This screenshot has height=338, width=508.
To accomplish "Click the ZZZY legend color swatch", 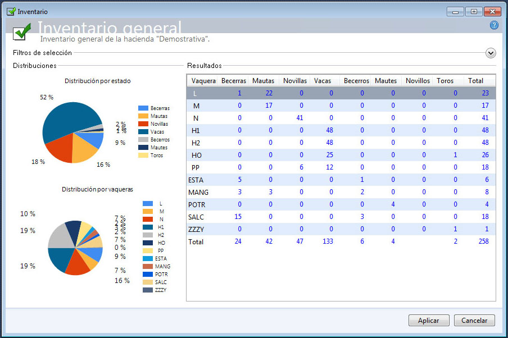I will [x=148, y=290].
